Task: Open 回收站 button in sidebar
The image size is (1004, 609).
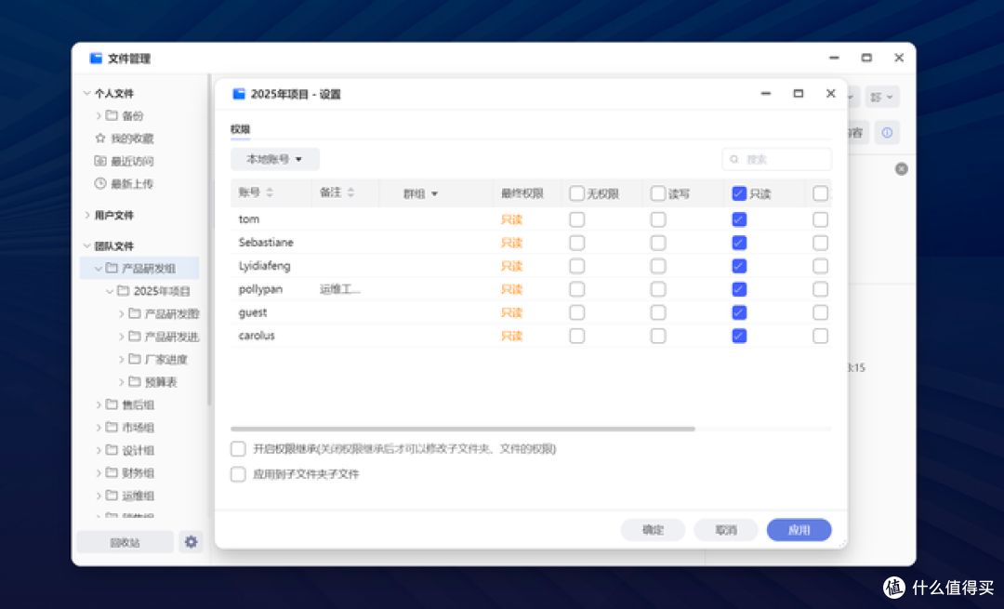Action: coord(125,542)
